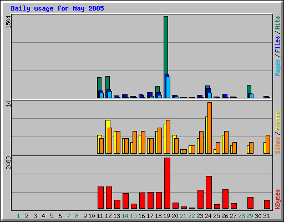Screen dimensions: 284x222
Task: Click the orange Visits bar for day 26
Action: [226, 142]
